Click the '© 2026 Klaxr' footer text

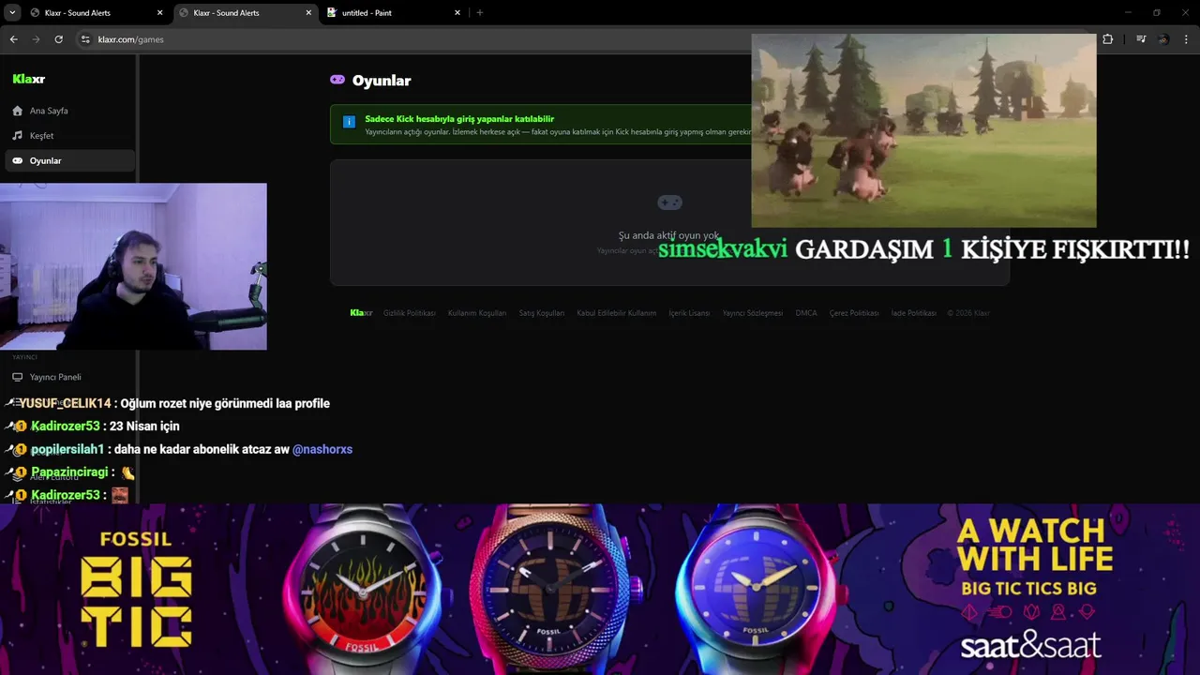click(968, 313)
